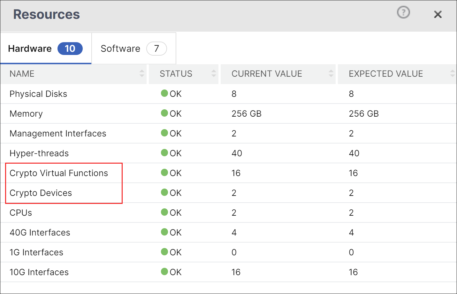Image resolution: width=457 pixels, height=294 pixels.
Task: Click 10G Interfaces expected value 16
Action: [353, 272]
